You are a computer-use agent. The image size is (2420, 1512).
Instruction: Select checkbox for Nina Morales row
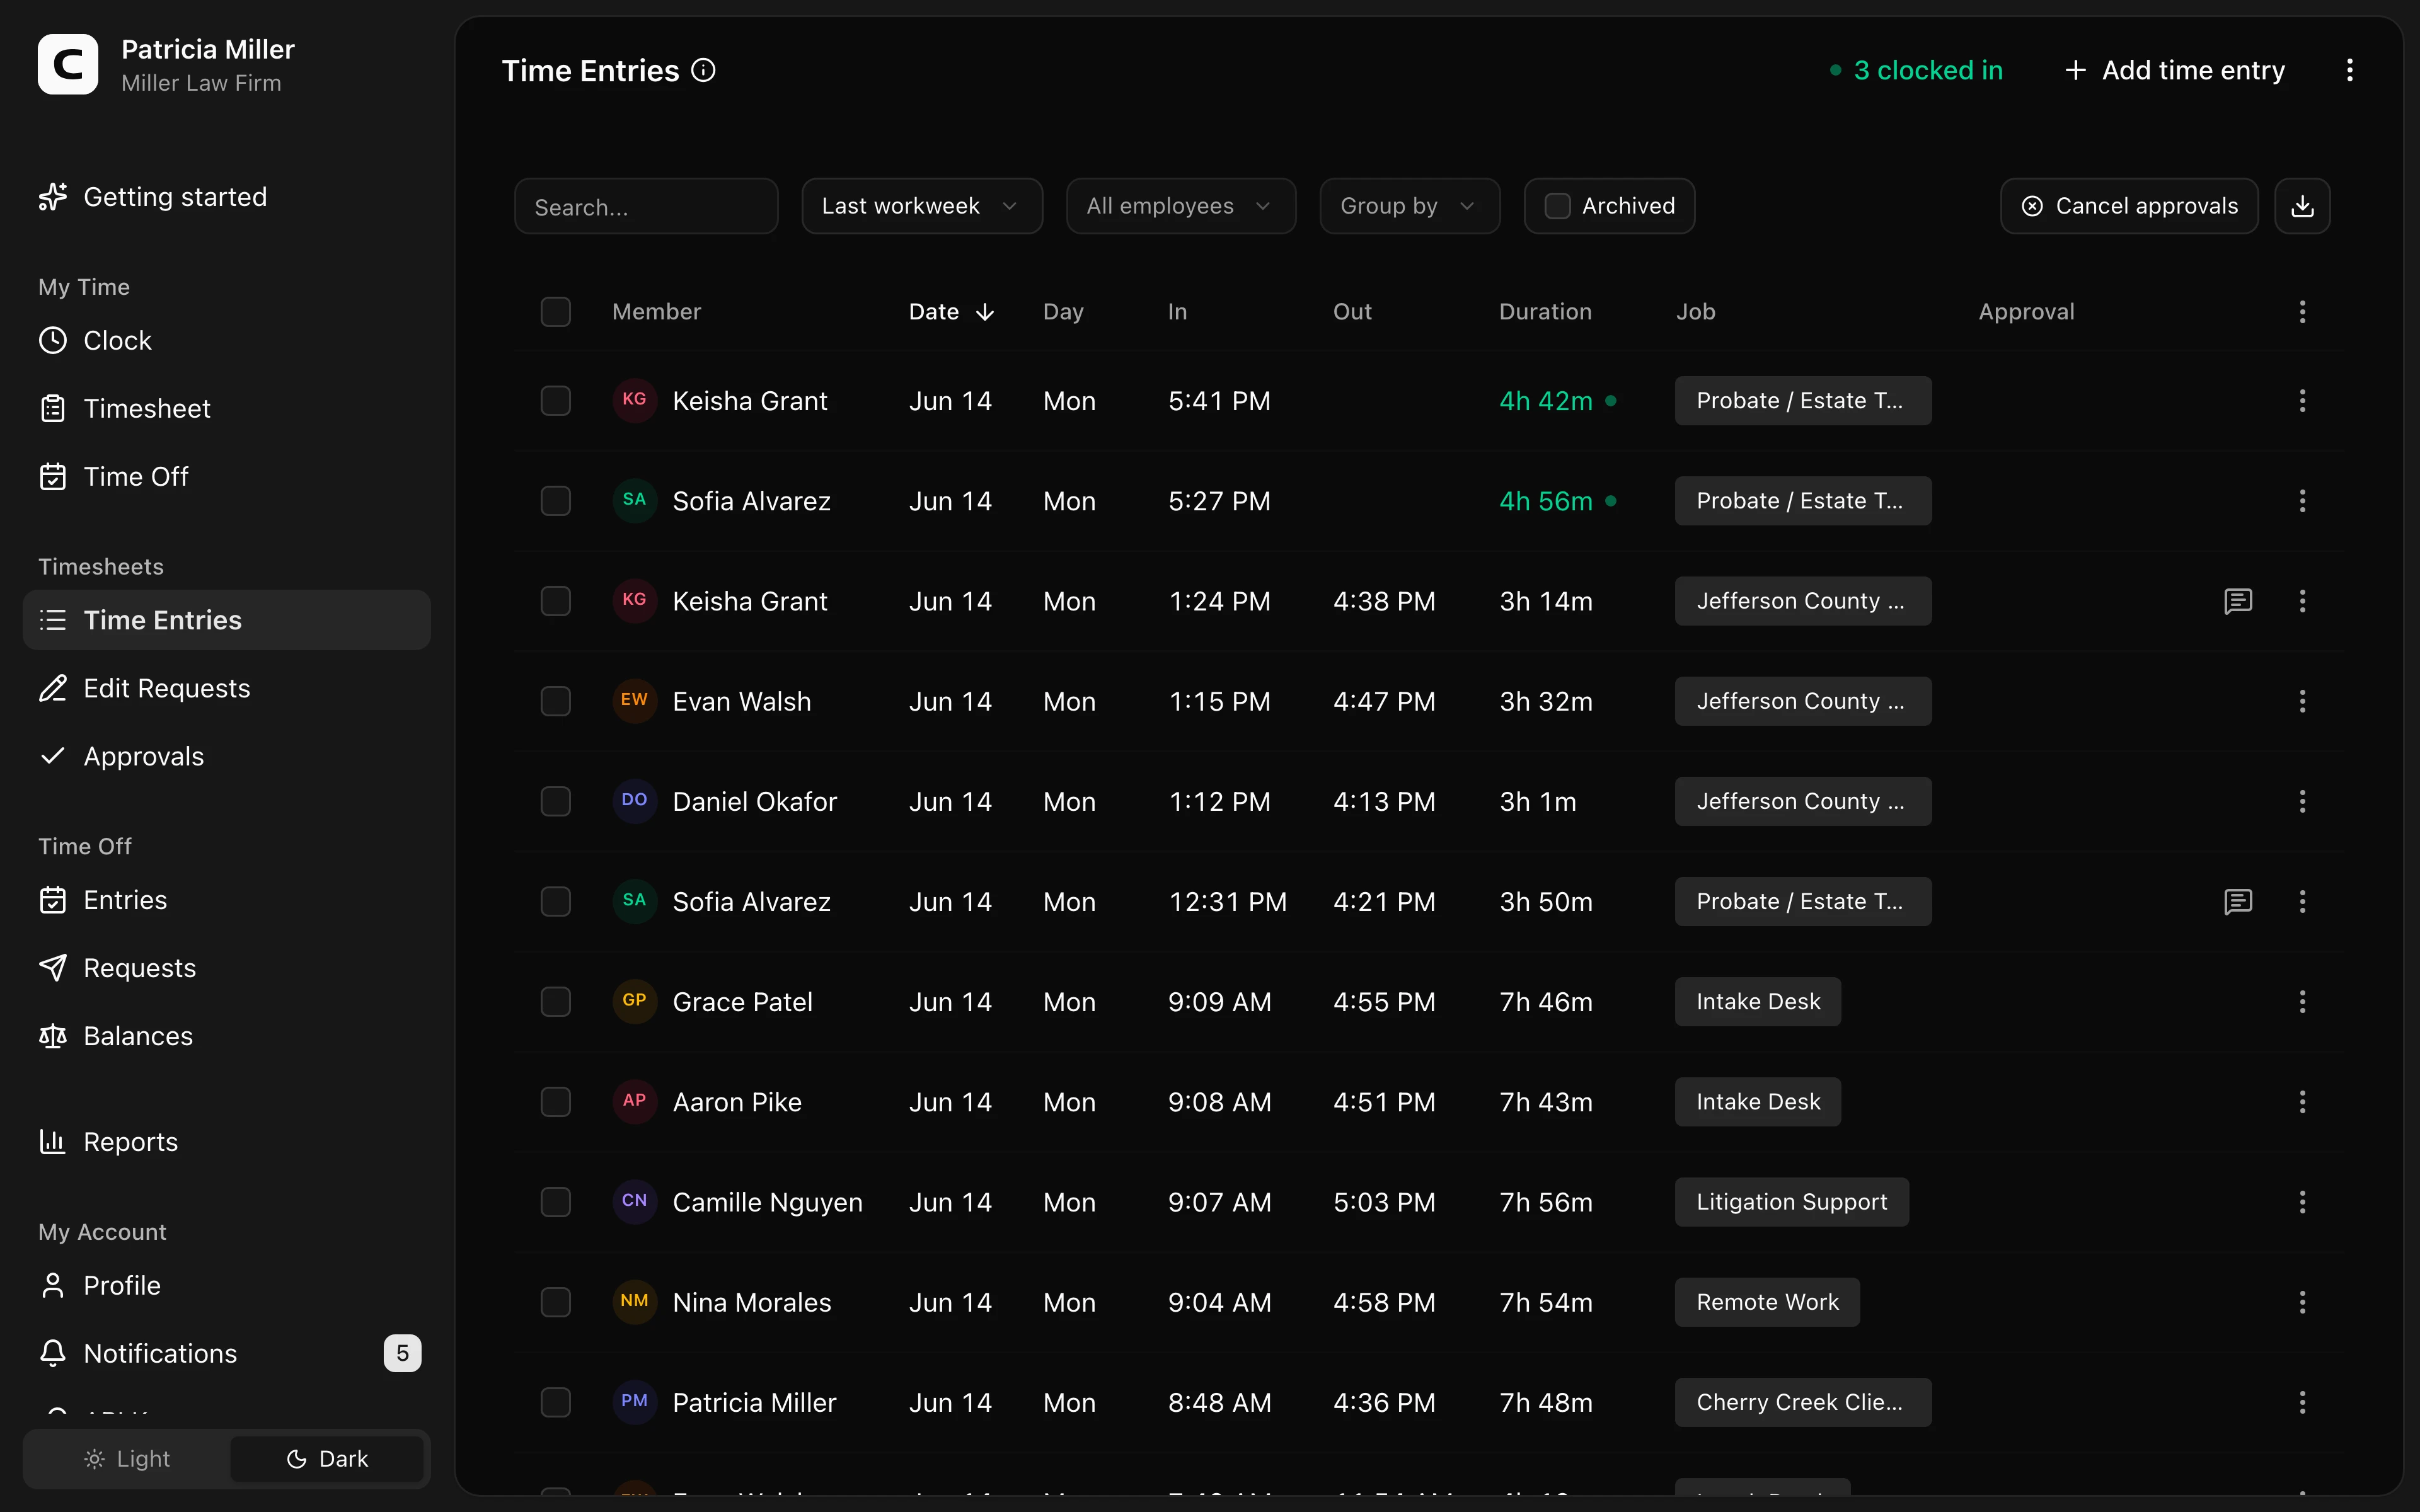tap(555, 1302)
